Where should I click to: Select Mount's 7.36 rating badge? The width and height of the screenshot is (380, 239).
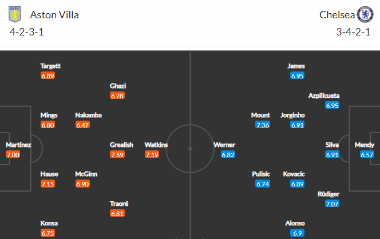(263, 125)
